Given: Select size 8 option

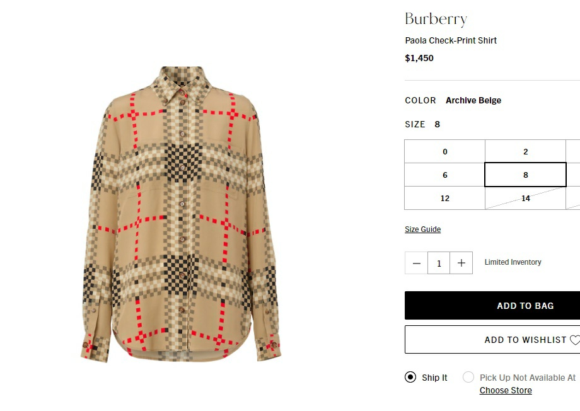Looking at the screenshot, I should 526,175.
